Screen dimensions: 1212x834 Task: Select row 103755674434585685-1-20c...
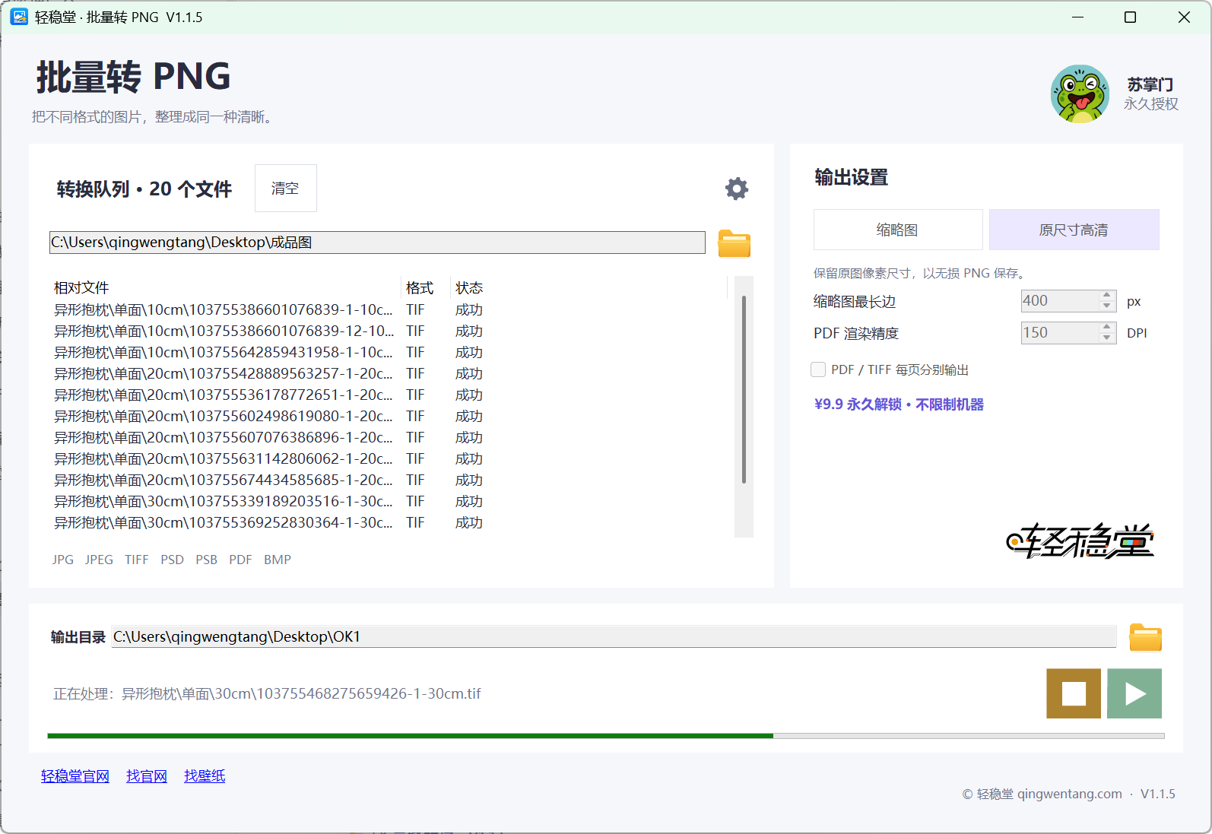[x=389, y=480]
